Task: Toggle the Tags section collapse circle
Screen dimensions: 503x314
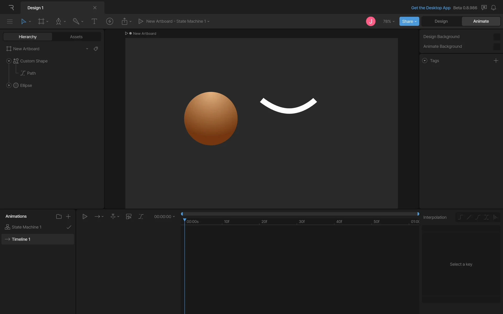Action: point(425,61)
